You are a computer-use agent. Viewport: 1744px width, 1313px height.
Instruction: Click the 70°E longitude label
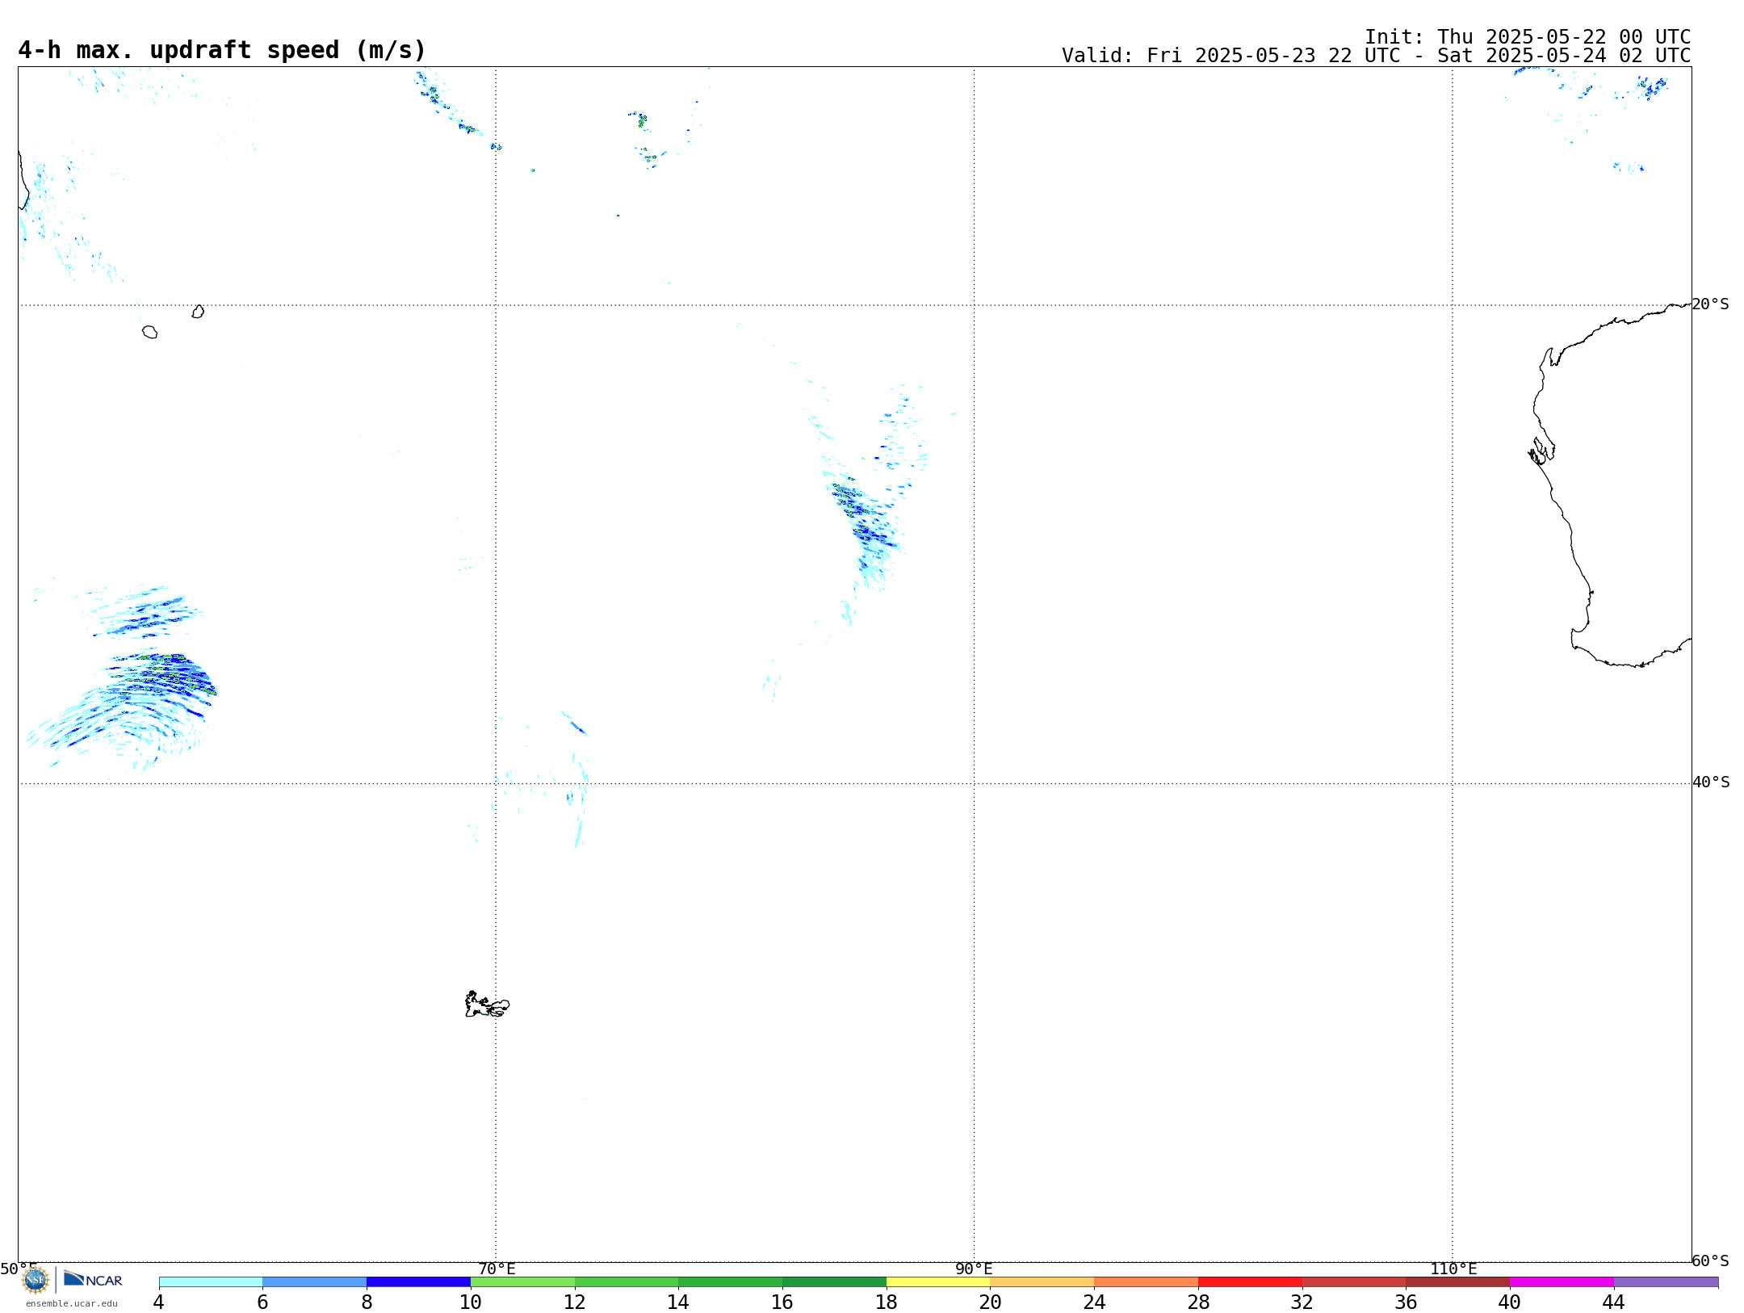pos(497,1269)
